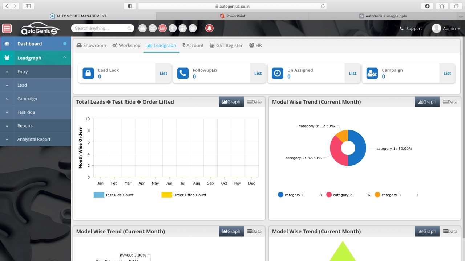Viewport: 465px width, 261px height.
Task: Open GST Register round calculator icon
Action: tap(183, 28)
